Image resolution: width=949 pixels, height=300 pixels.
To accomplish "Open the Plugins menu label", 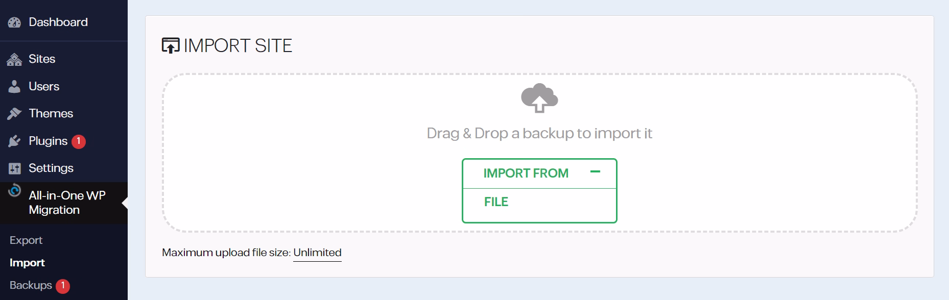I will point(48,141).
